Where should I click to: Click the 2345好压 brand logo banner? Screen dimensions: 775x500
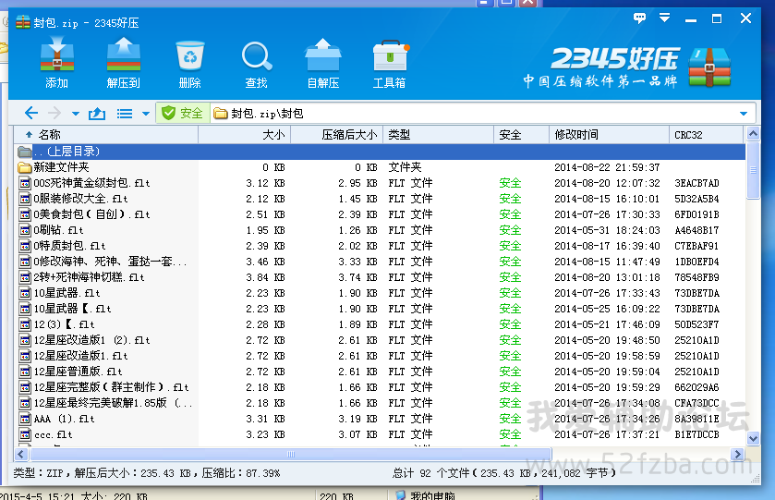(628, 67)
